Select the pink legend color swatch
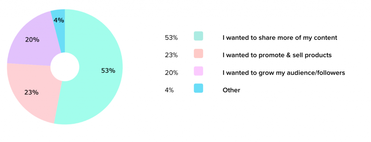 coord(198,53)
